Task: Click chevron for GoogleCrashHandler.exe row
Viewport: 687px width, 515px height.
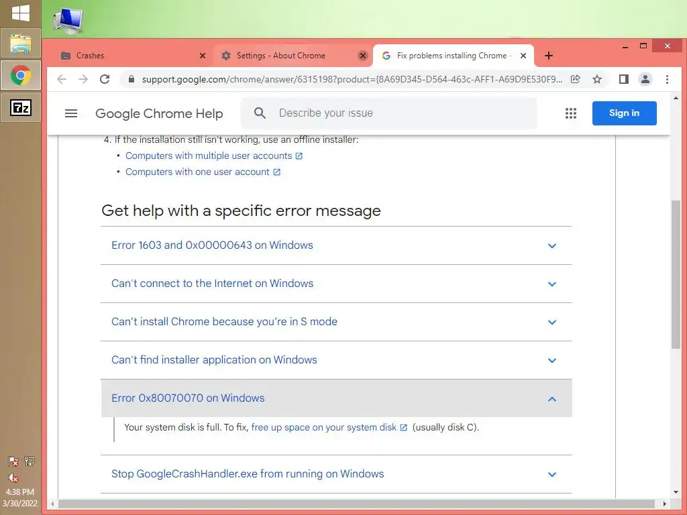Action: 552,474
